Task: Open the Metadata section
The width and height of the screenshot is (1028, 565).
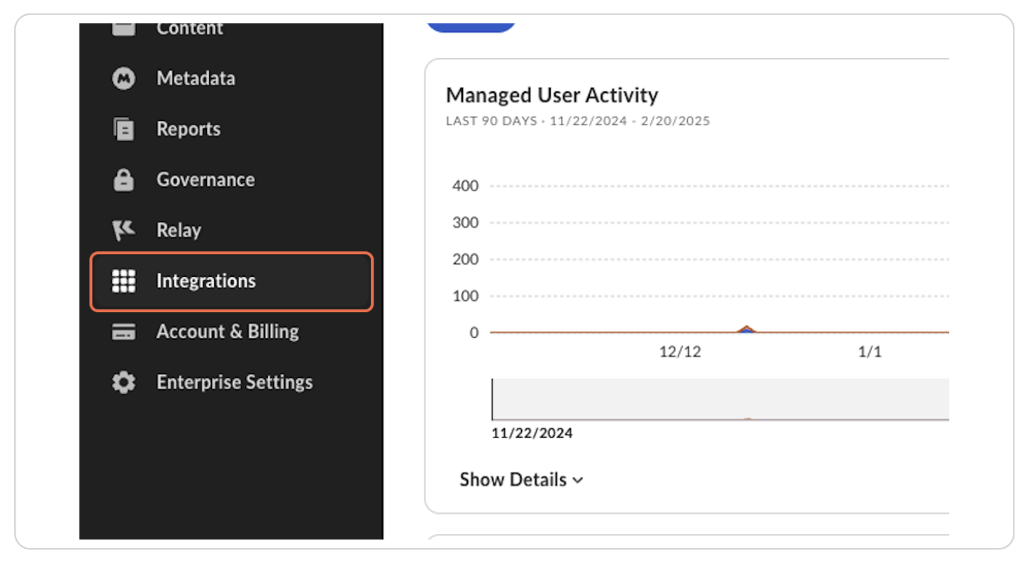Action: [x=196, y=79]
